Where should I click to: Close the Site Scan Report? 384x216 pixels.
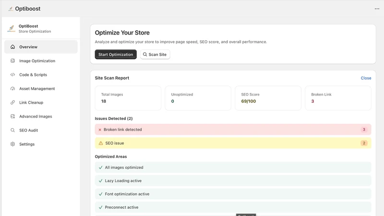coord(366,78)
